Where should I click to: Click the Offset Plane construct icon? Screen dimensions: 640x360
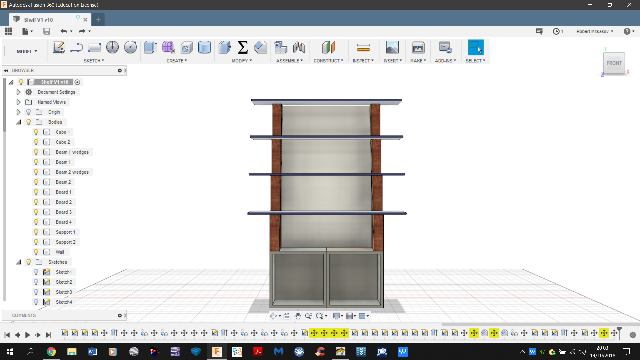[x=328, y=47]
